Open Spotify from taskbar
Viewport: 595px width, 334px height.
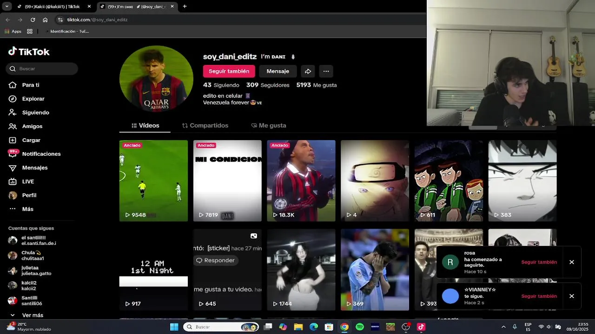359,327
